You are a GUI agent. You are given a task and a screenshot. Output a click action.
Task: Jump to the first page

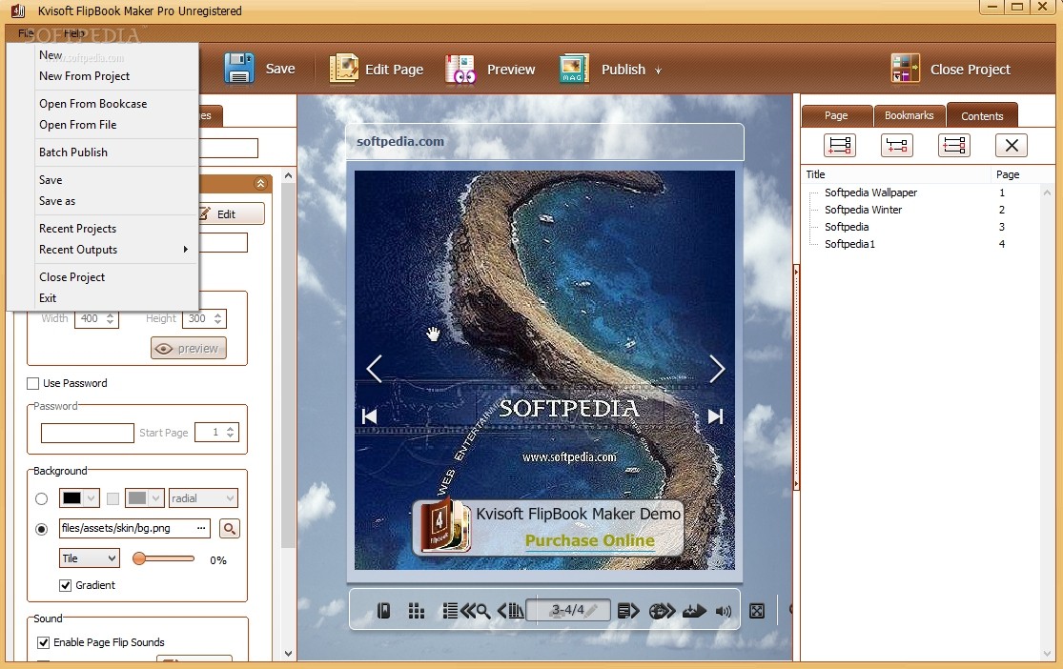click(x=370, y=416)
